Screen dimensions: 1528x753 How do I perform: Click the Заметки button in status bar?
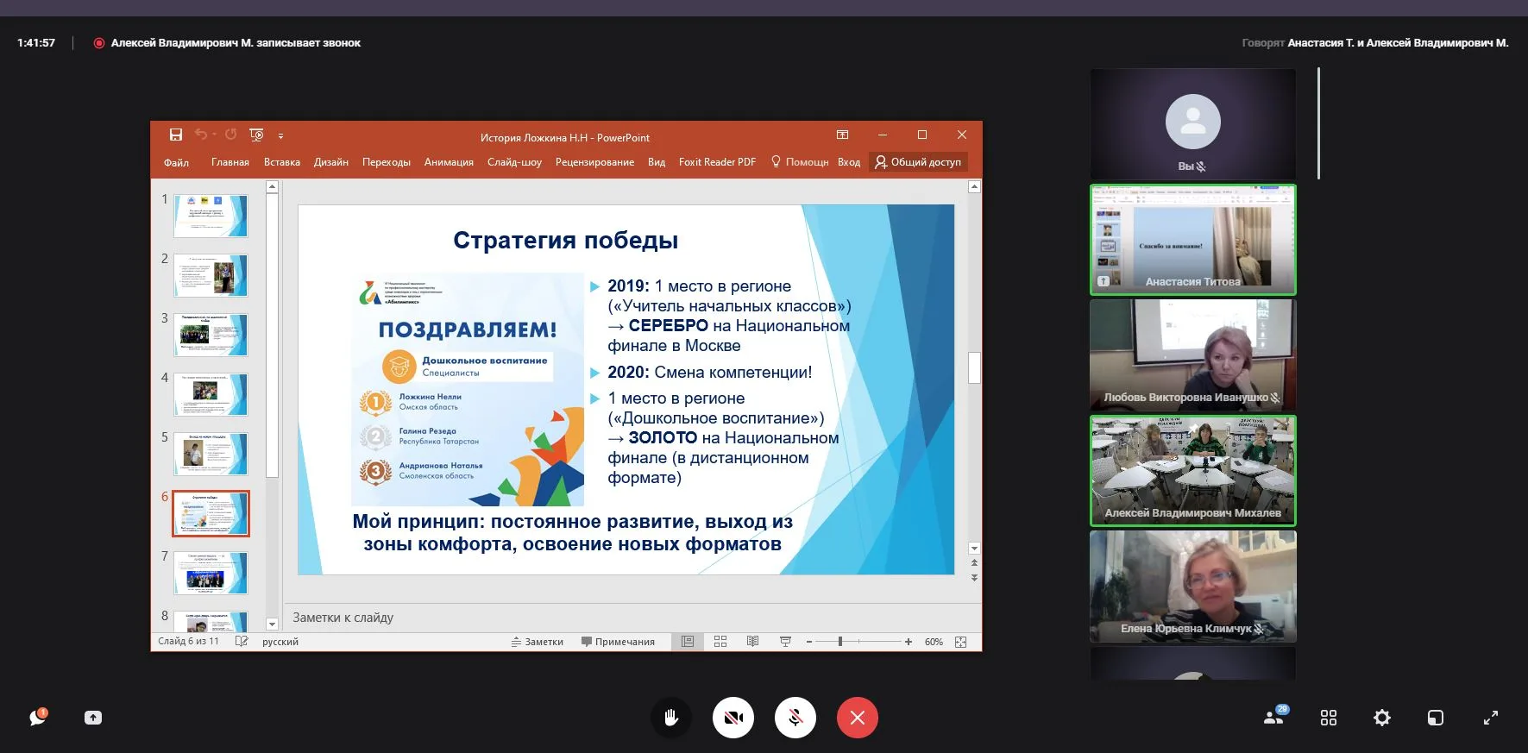pos(537,642)
